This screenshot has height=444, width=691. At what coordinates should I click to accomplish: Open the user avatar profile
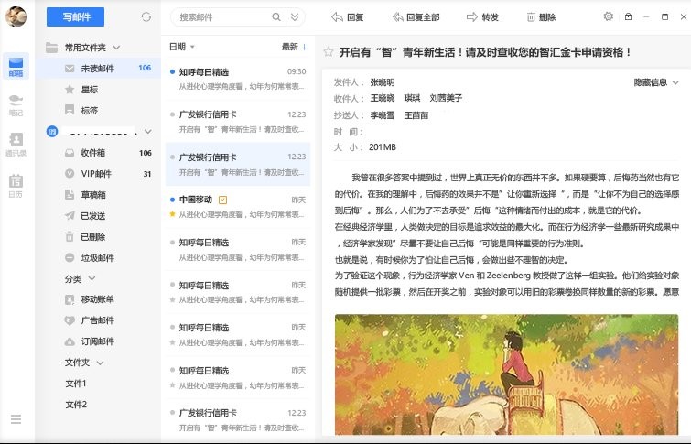click(16, 16)
